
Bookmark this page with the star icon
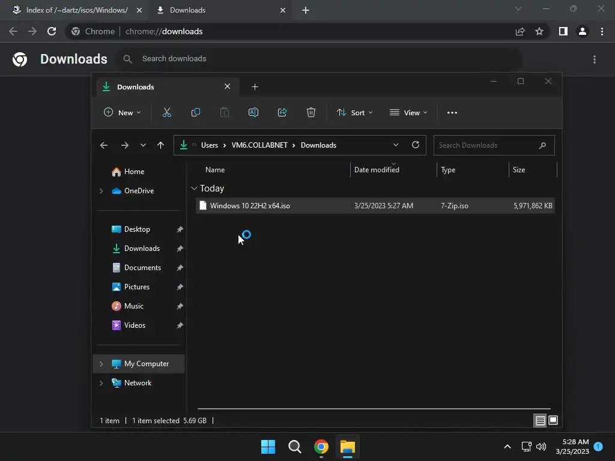point(539,31)
